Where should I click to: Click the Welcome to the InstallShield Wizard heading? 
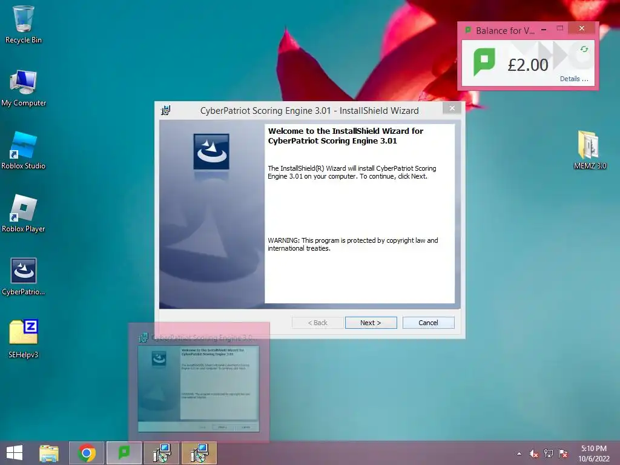click(x=346, y=136)
